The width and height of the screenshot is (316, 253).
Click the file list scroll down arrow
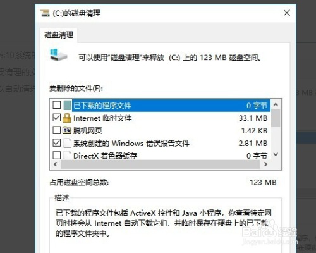[x=276, y=154]
